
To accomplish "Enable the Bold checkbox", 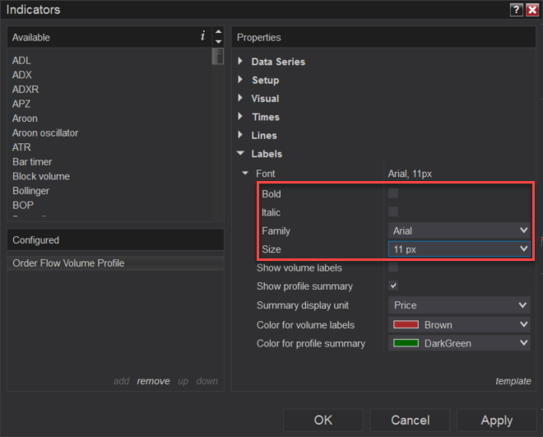I will tap(393, 194).
